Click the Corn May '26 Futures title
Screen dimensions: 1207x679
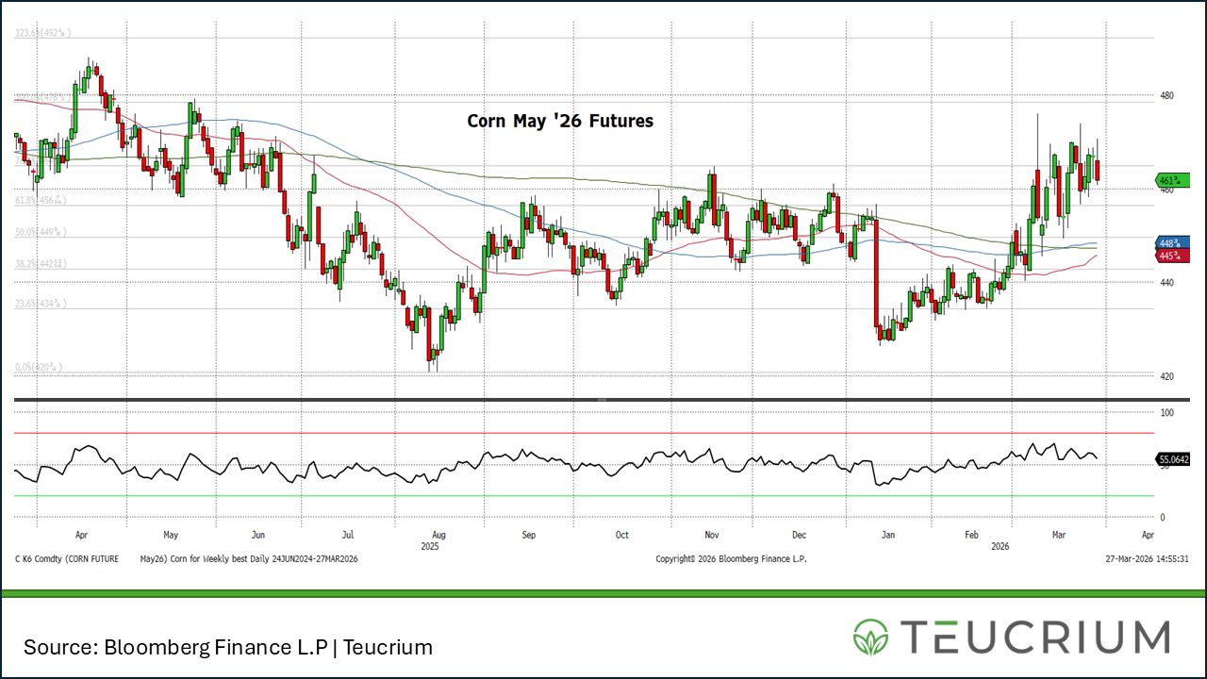pos(560,122)
